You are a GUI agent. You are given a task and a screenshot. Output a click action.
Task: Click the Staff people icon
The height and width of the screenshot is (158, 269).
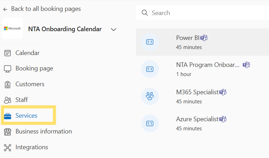7,100
